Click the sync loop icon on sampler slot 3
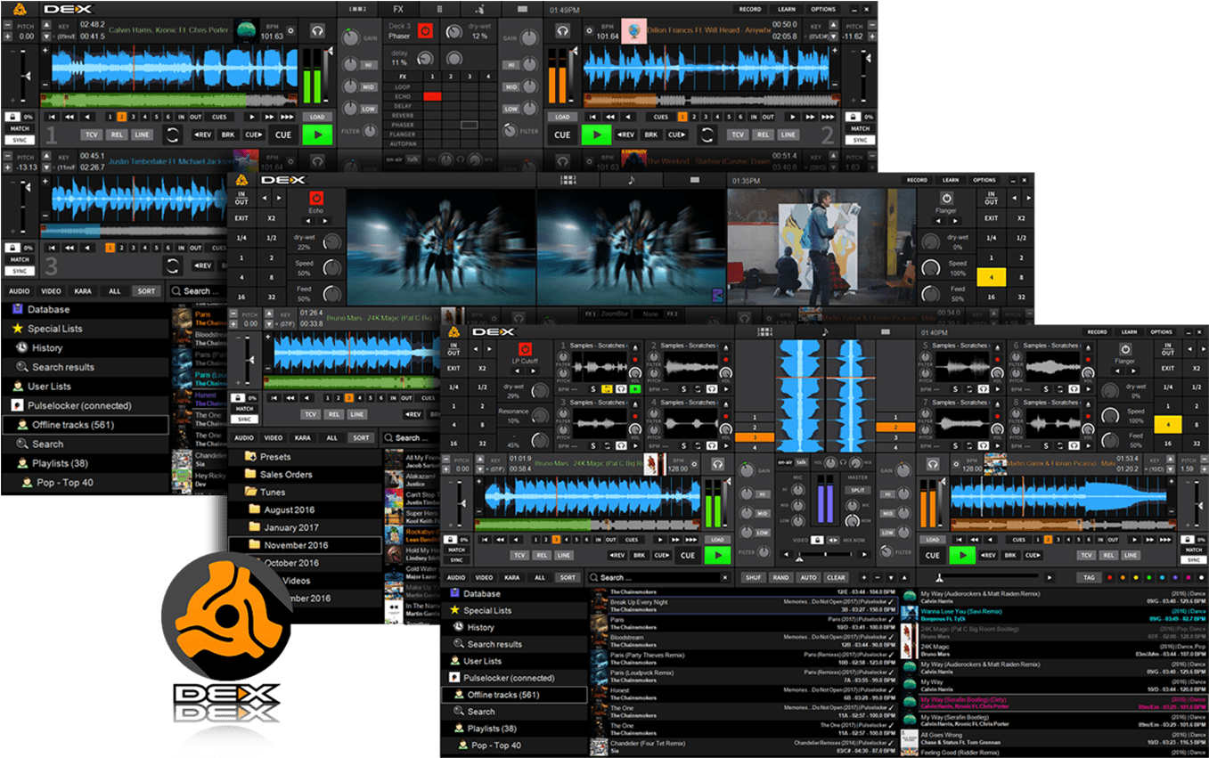 tap(607, 446)
